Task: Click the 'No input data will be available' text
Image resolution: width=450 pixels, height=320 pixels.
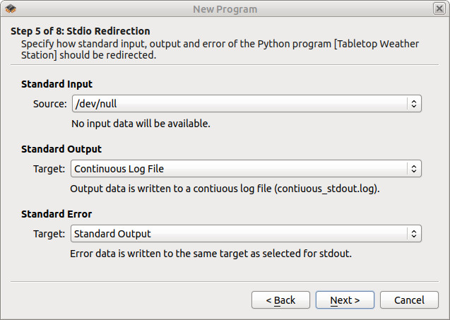Action: click(x=141, y=124)
